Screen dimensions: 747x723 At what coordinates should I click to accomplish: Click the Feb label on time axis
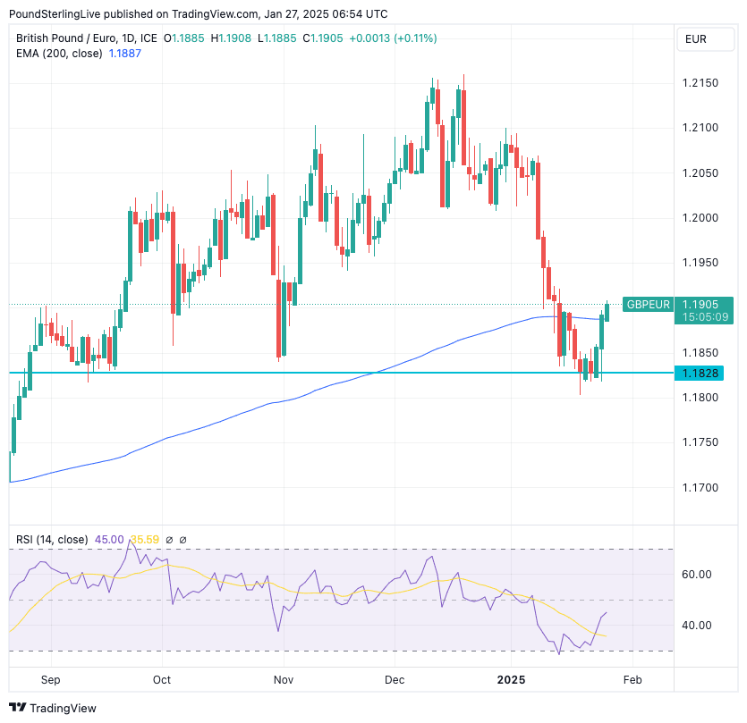click(632, 680)
